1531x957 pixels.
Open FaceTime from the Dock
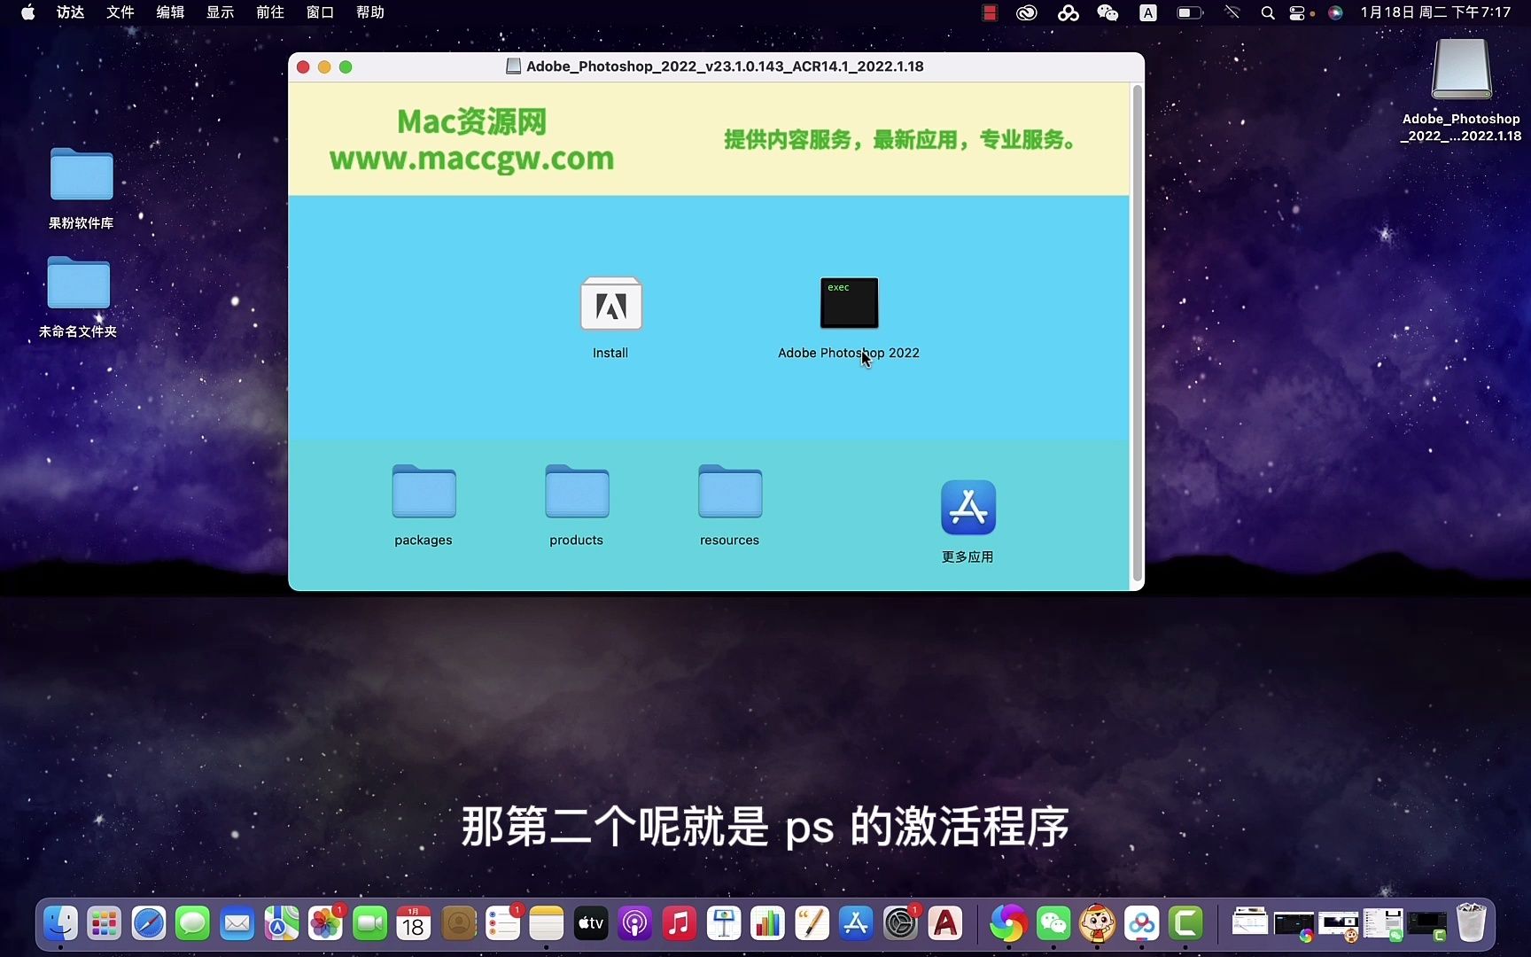[370, 924]
